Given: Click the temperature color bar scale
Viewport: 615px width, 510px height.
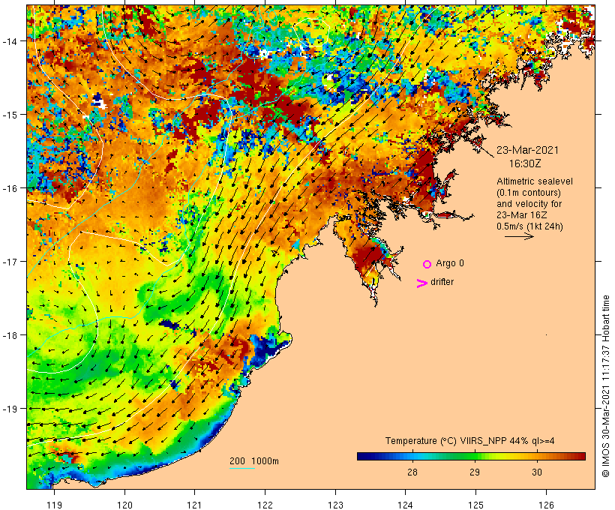Looking at the screenshot, I should [471, 456].
